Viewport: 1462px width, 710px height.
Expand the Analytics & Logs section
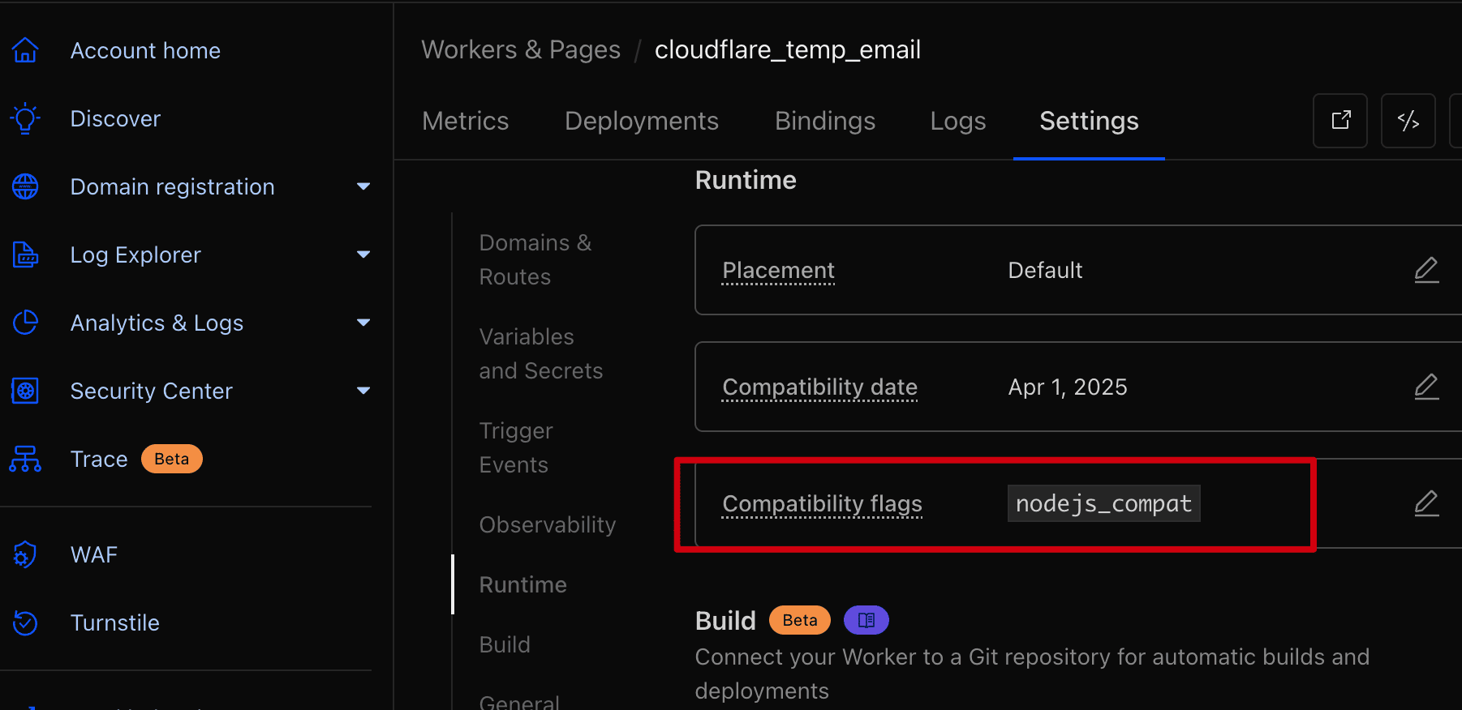click(x=363, y=323)
